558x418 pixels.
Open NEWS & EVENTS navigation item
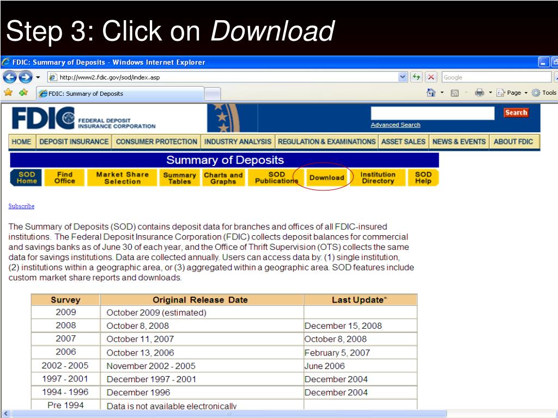[459, 142]
